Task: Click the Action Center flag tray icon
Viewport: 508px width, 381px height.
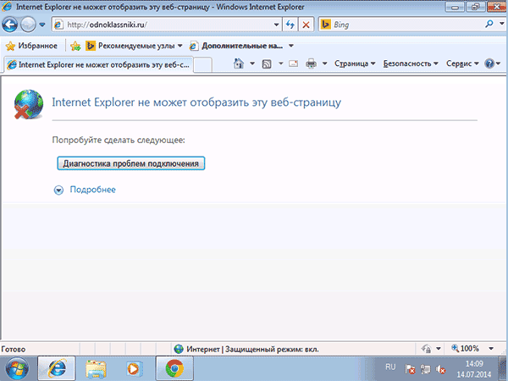Action: [x=410, y=368]
